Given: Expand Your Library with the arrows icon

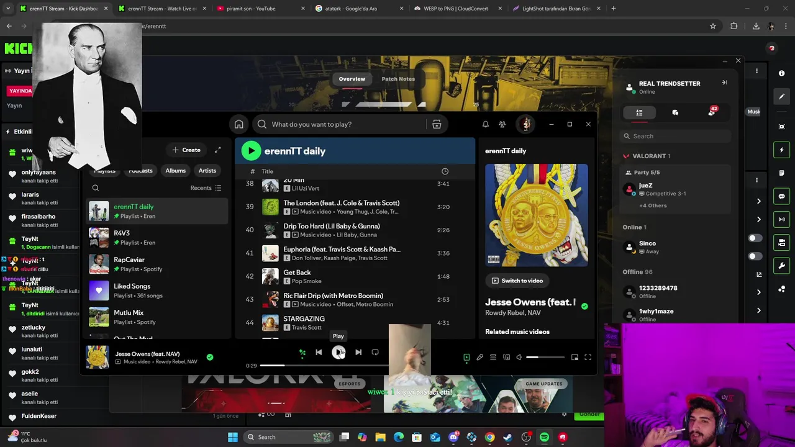Looking at the screenshot, I should click(218, 150).
